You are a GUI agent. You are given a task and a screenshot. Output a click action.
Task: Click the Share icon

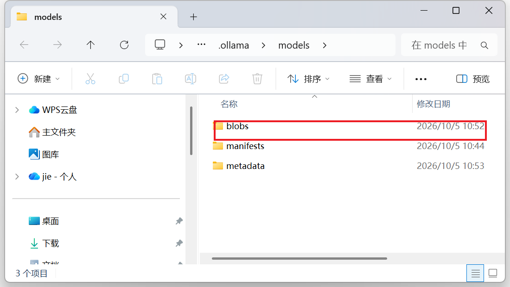(x=224, y=79)
